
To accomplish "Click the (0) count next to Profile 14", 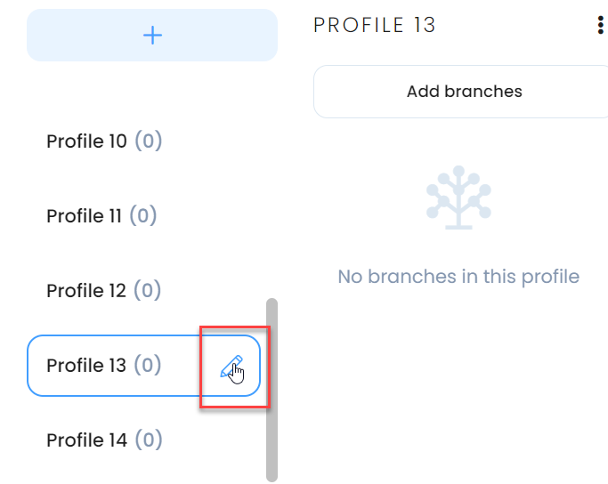I will 149,440.
